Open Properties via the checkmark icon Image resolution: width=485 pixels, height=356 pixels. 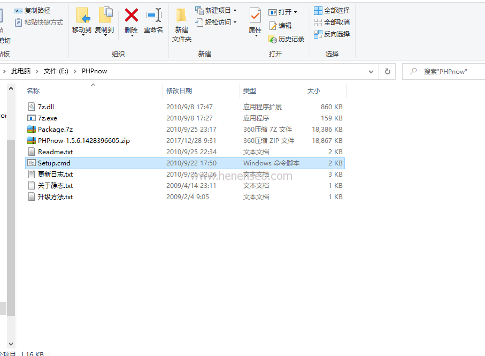tap(255, 16)
